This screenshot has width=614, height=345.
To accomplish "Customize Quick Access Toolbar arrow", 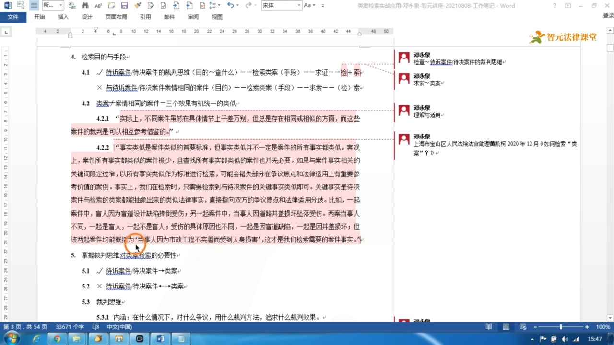I will [x=323, y=5].
